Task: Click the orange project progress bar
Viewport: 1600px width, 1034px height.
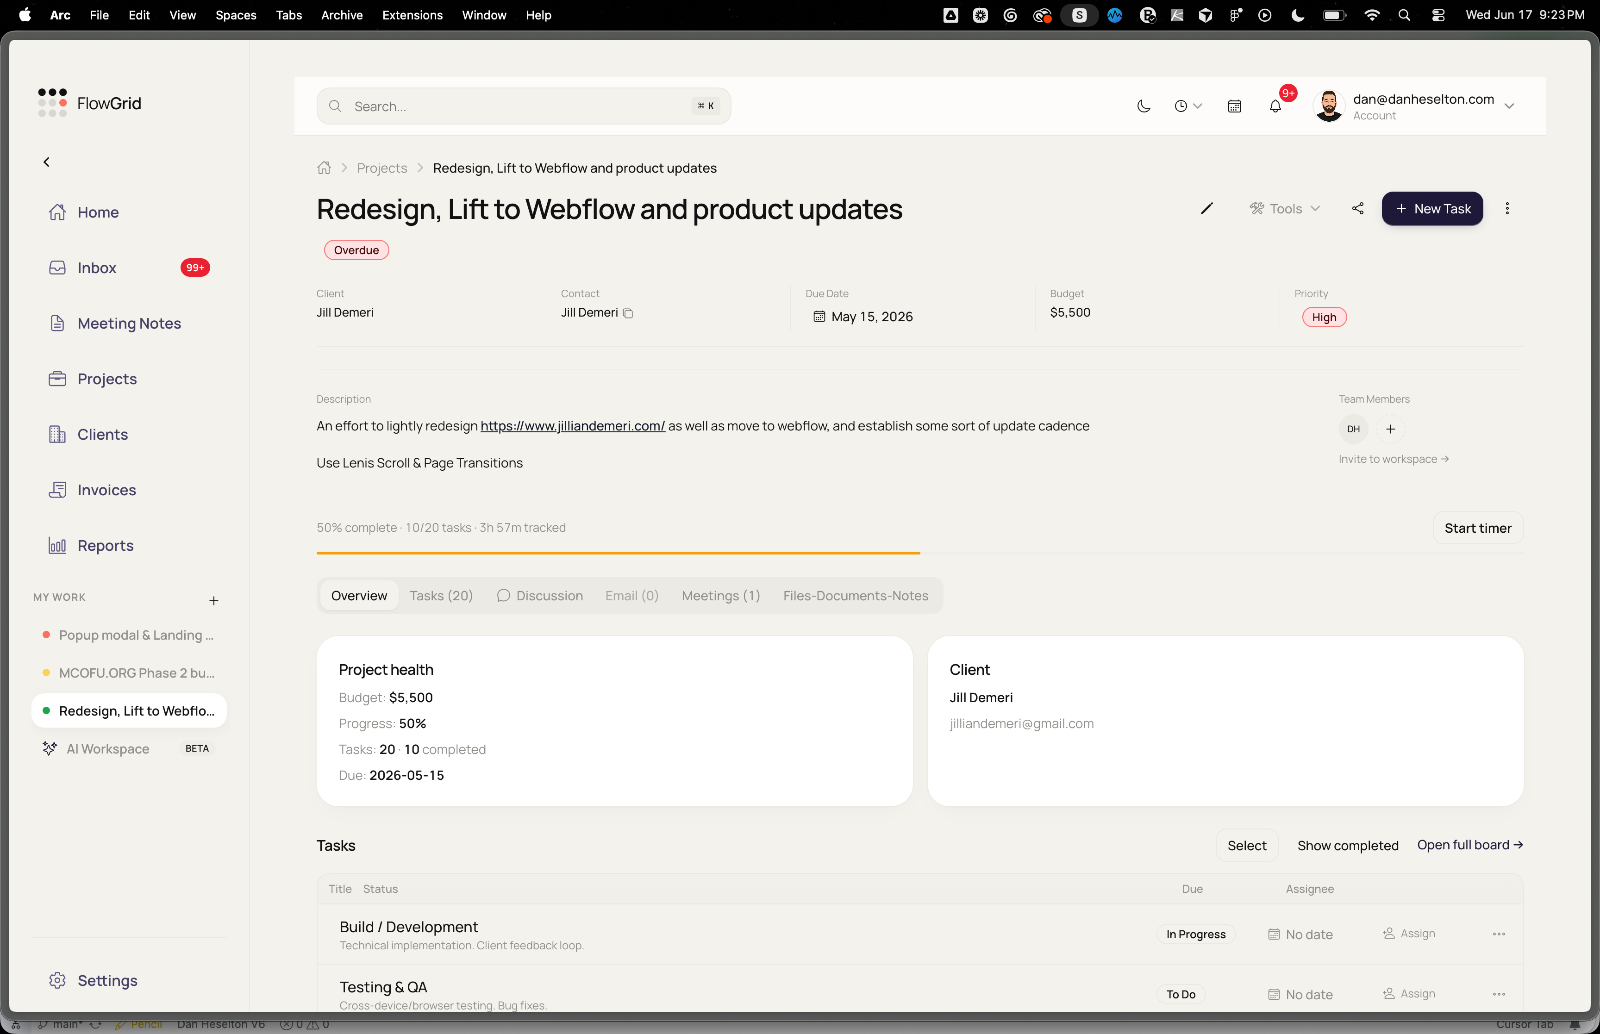Action: coord(619,553)
